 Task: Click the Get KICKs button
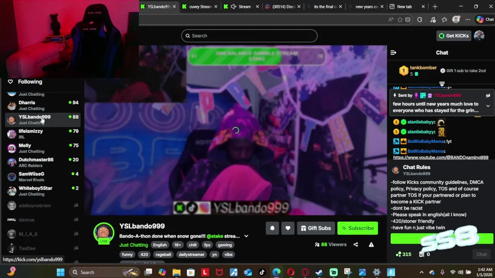[453, 36]
